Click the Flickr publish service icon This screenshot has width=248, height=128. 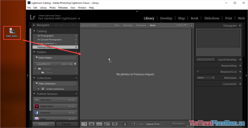[x=36, y=119]
